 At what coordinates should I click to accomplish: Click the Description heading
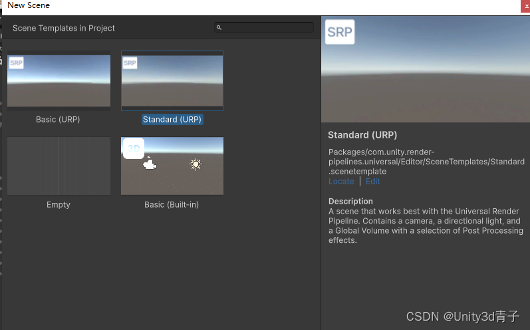coord(350,201)
